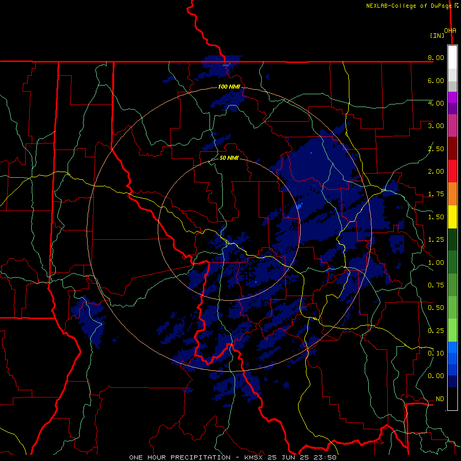Click the OHA product code label
Image resolution: width=461 pixels, height=461 pixels.
coord(450,31)
